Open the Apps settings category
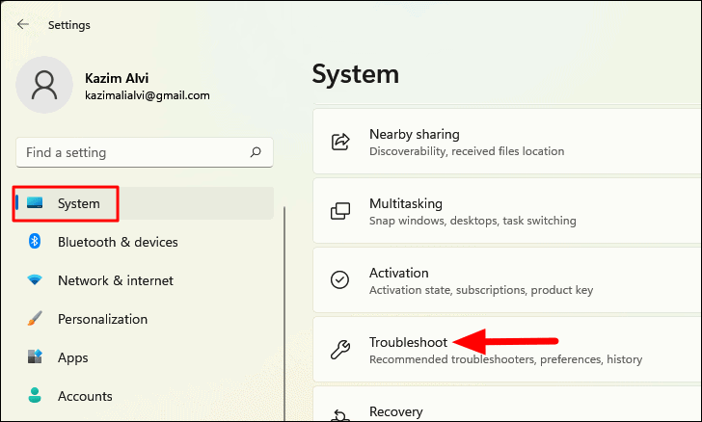702x422 pixels. coord(145,357)
